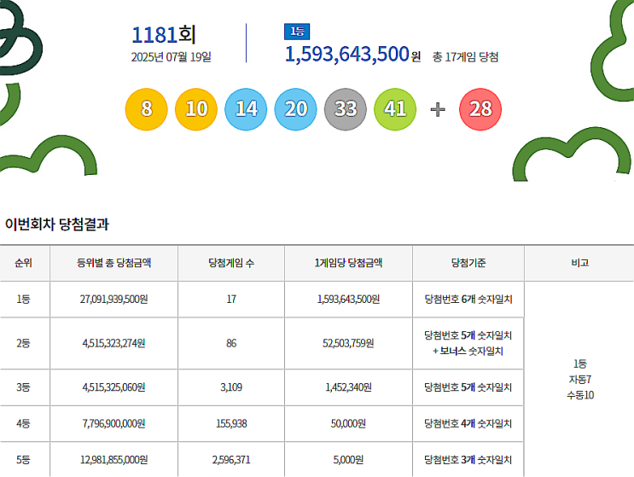
Task: Click the 이번회차 당첨결과 heading
Action: (57, 224)
